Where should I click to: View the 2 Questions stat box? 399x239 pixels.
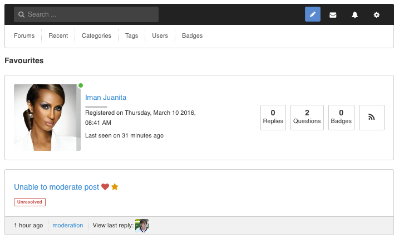tap(307, 118)
